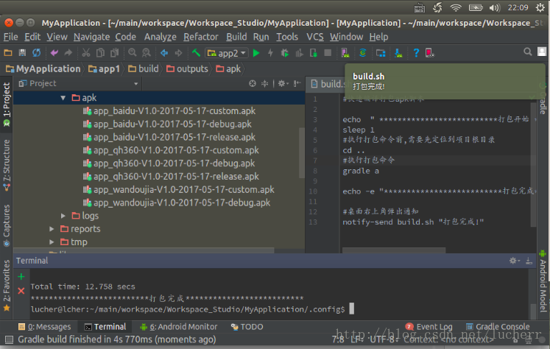550x349 pixels.
Task: Click the Make Project hammer icon
Action: point(196,53)
